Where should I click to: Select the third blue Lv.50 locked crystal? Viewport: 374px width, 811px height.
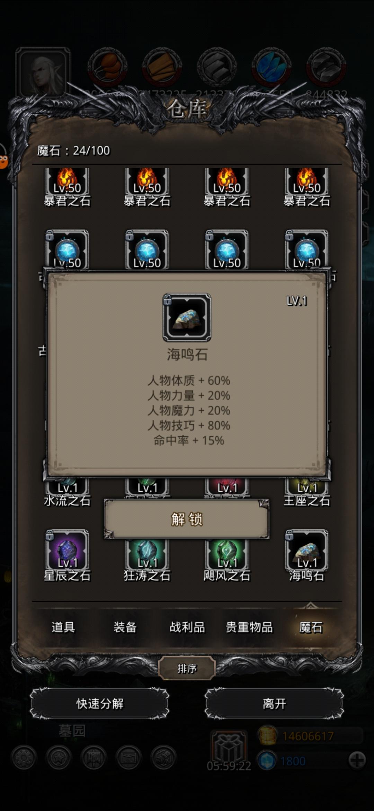tap(227, 250)
